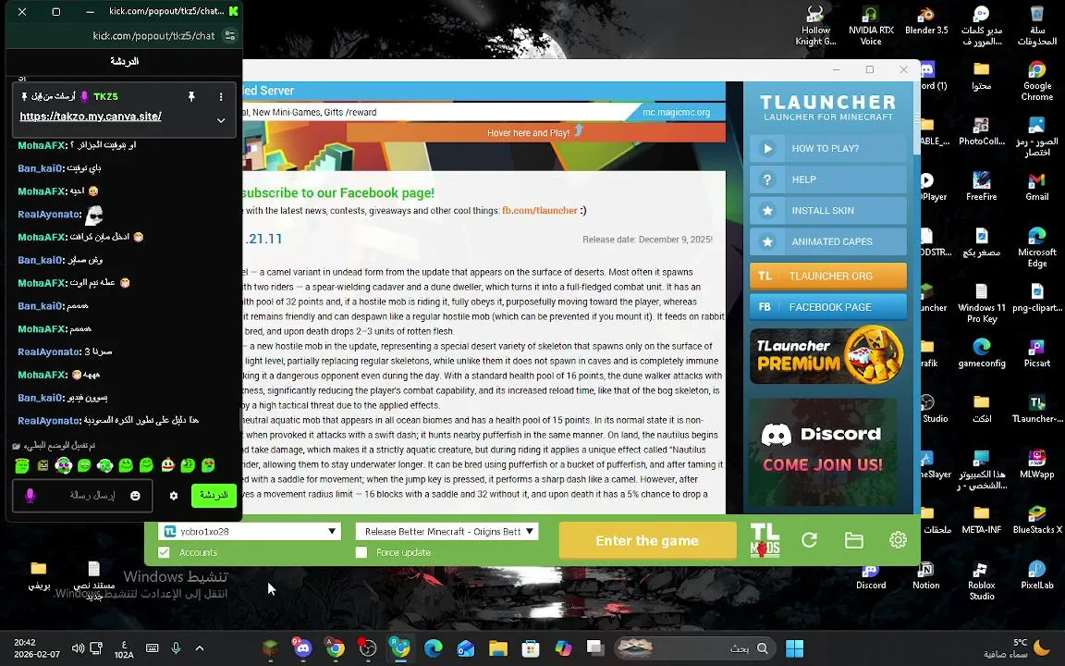Select the heart-eyes green emote
Image resolution: width=1065 pixels, height=666 pixels.
(x=209, y=465)
